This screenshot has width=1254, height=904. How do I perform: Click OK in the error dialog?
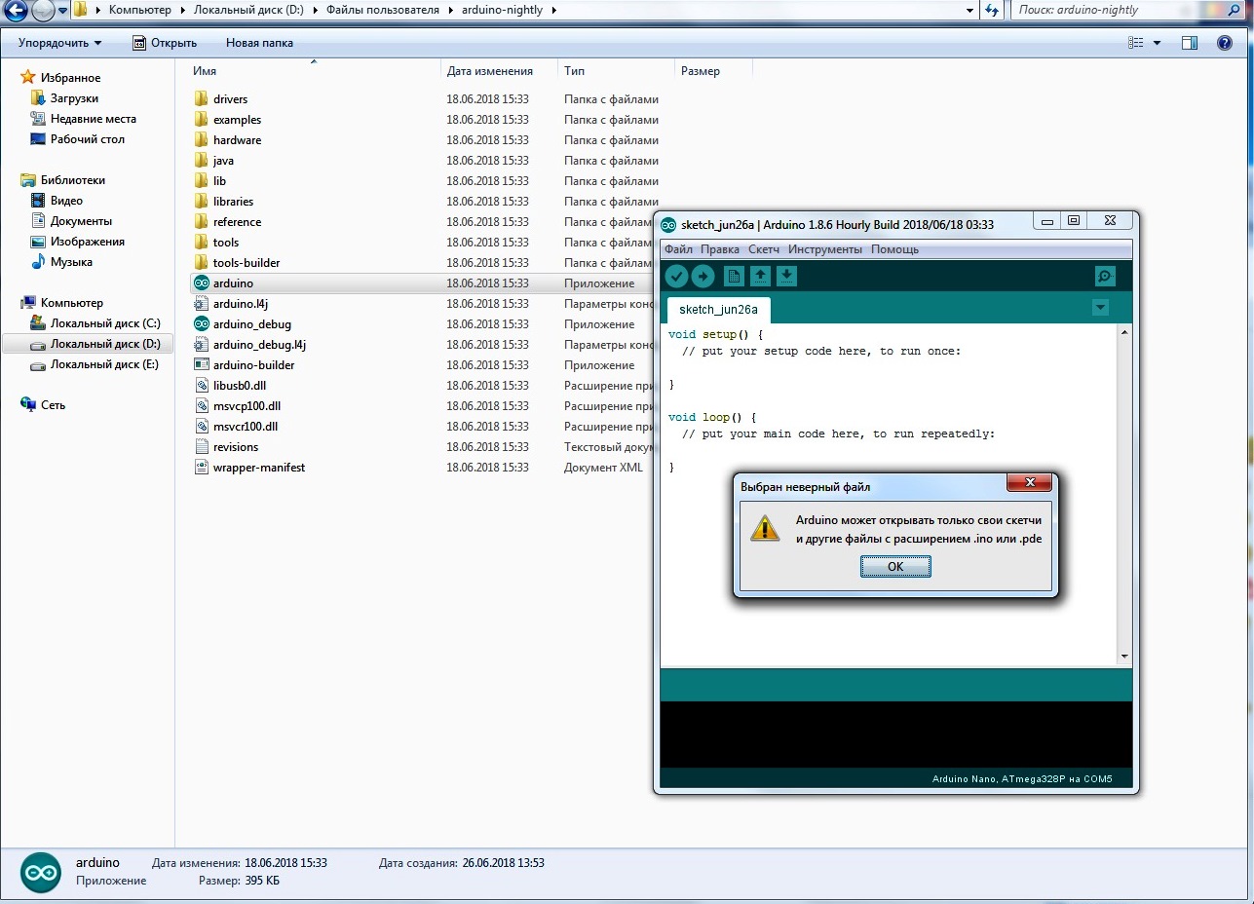pos(895,567)
